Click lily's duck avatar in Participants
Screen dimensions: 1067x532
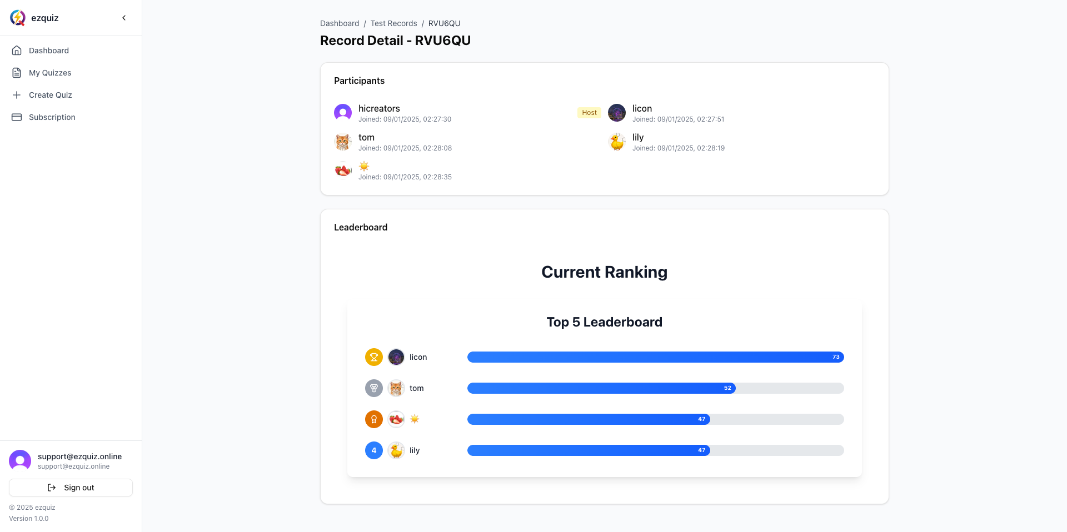pyautogui.click(x=617, y=142)
